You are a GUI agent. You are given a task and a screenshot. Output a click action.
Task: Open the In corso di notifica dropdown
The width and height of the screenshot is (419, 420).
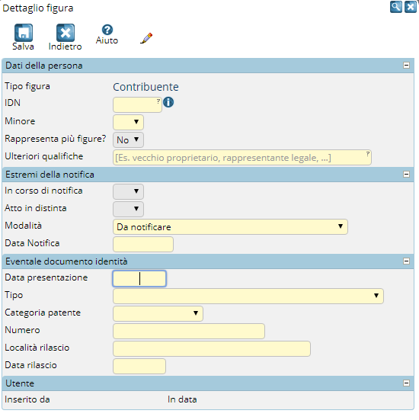click(x=128, y=191)
